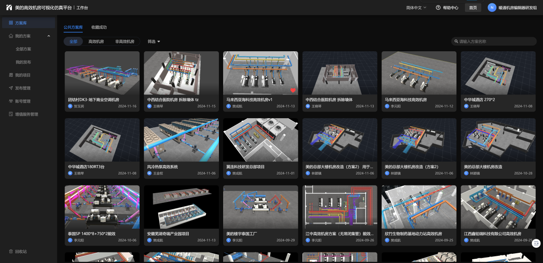Click title 美的总部大楼机房改造
543x263 pixels.
483,167
